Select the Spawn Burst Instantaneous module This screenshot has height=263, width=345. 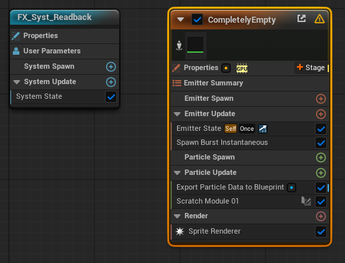(249, 143)
